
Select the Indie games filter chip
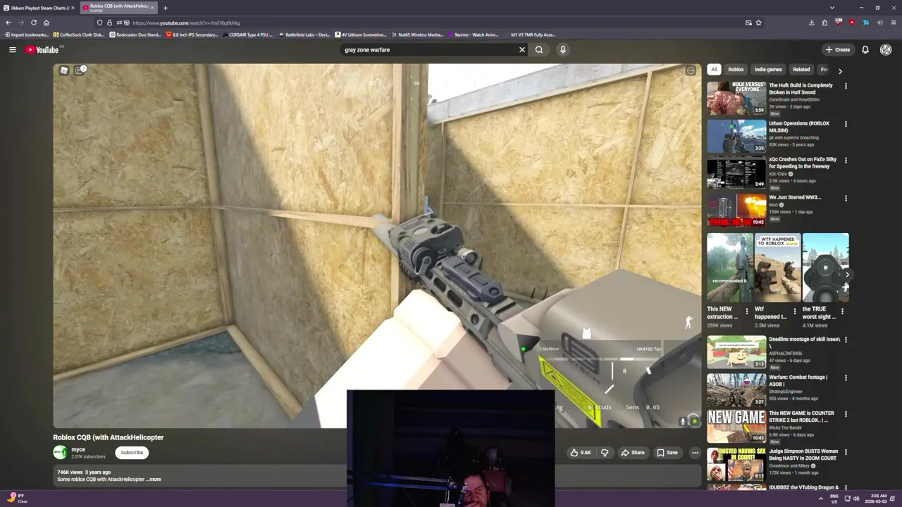coord(768,70)
